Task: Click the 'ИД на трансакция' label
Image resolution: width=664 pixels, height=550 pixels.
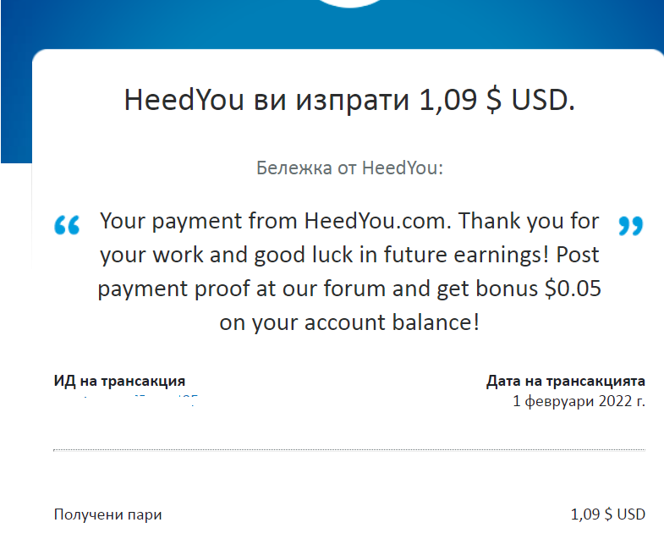Action: 119,381
